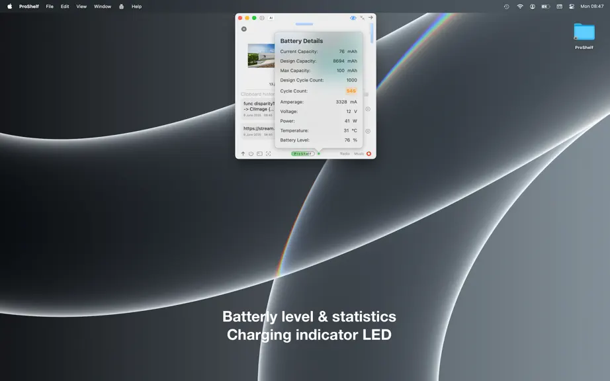Click the green charging LED dot
Viewport: 610px width, 381px height.
[319, 153]
